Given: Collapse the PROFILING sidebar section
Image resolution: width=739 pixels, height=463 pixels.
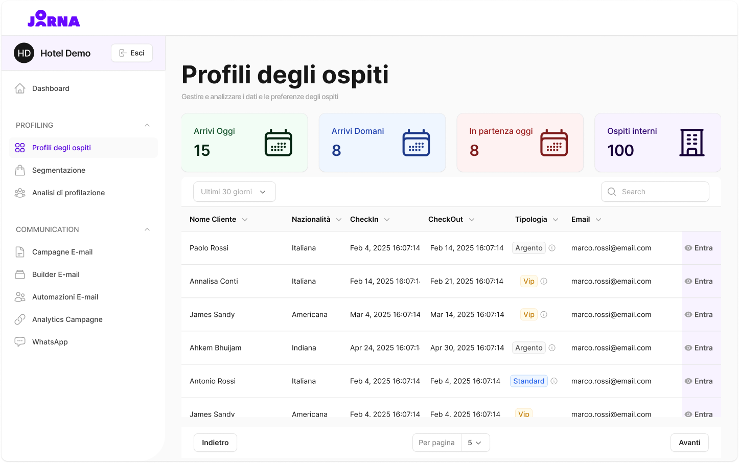Looking at the screenshot, I should 147,125.
